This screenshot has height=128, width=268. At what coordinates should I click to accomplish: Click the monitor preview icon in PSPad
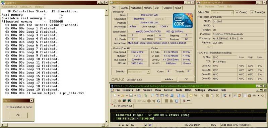177,101
